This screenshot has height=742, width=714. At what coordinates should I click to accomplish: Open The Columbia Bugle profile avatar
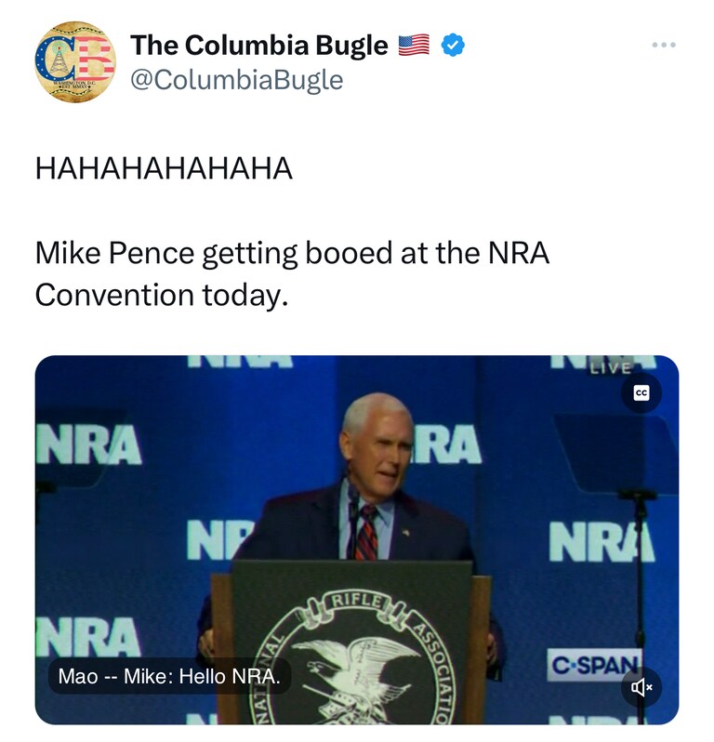(74, 61)
